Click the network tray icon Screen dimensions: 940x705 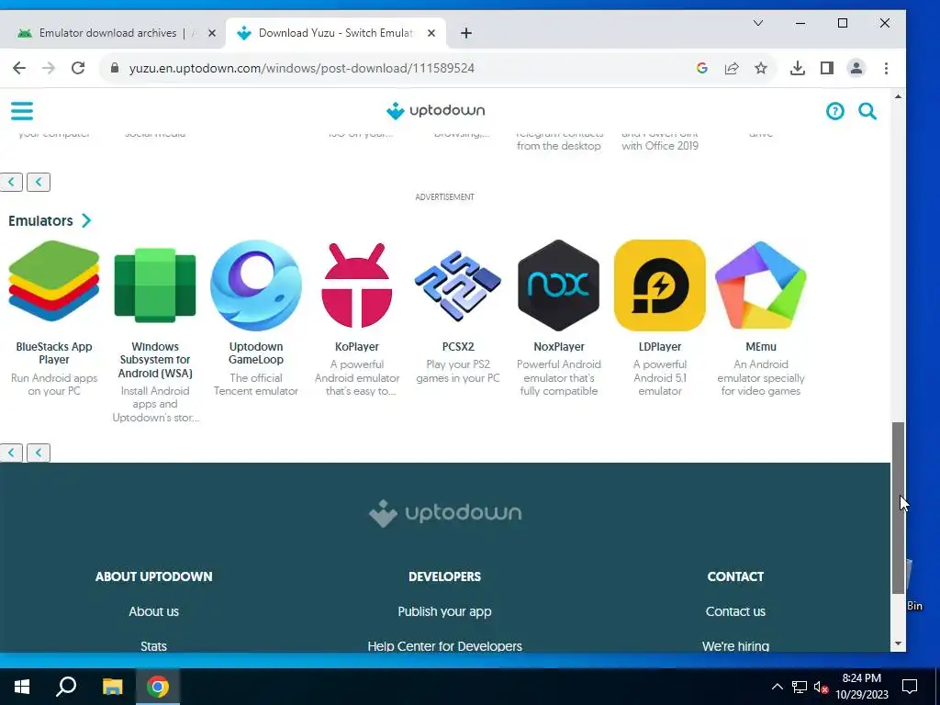click(x=800, y=687)
